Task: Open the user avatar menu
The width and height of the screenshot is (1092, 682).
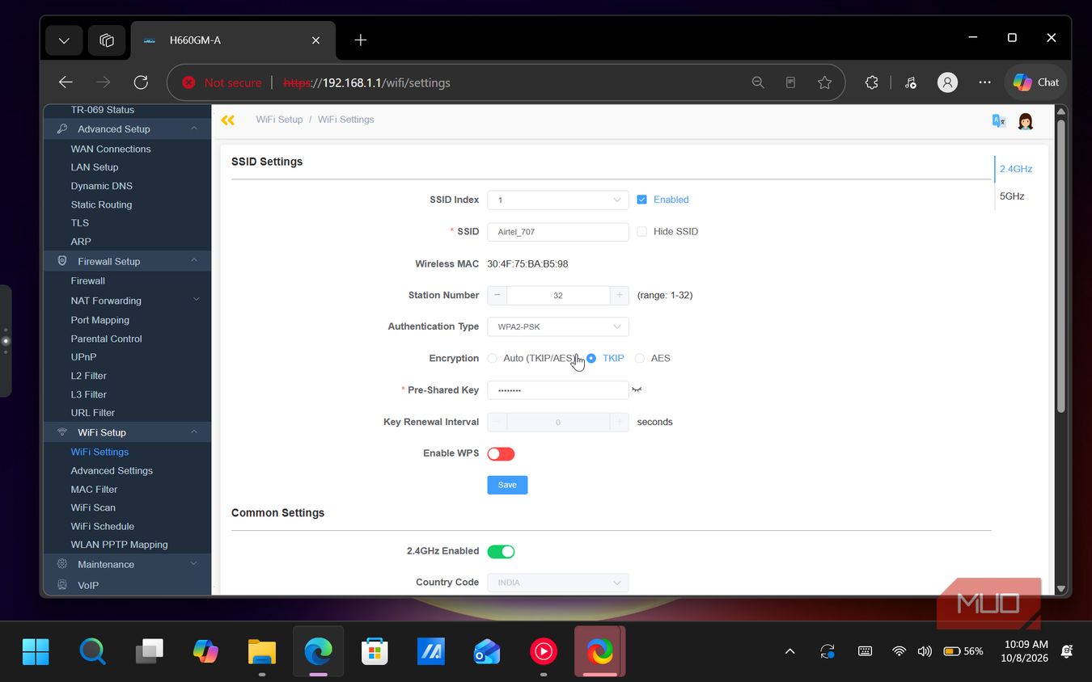Action: point(1026,121)
